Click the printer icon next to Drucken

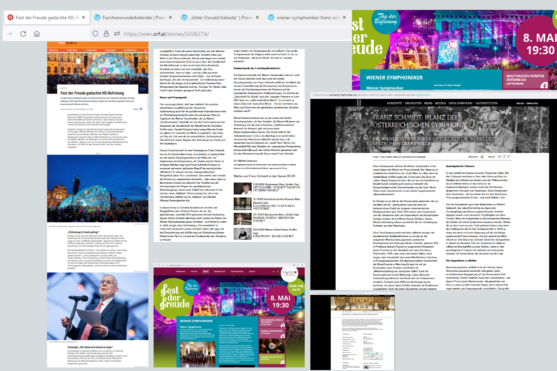[482, 157]
